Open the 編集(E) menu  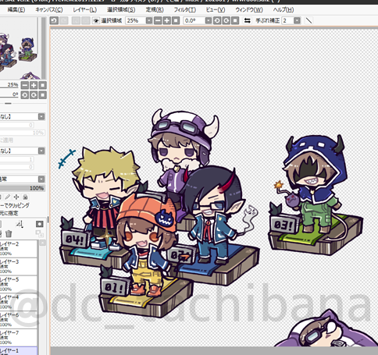pos(16,10)
